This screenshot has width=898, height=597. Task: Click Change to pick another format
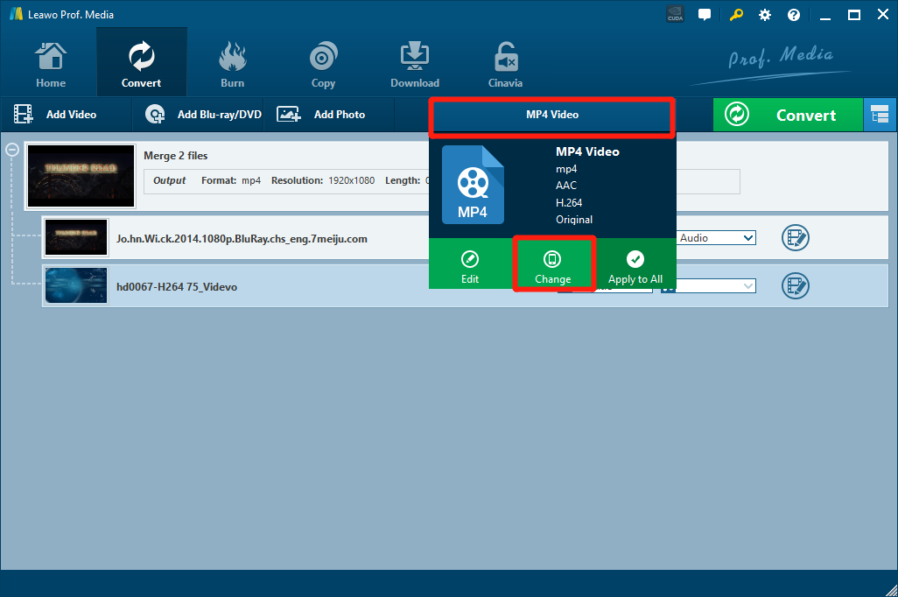(552, 266)
